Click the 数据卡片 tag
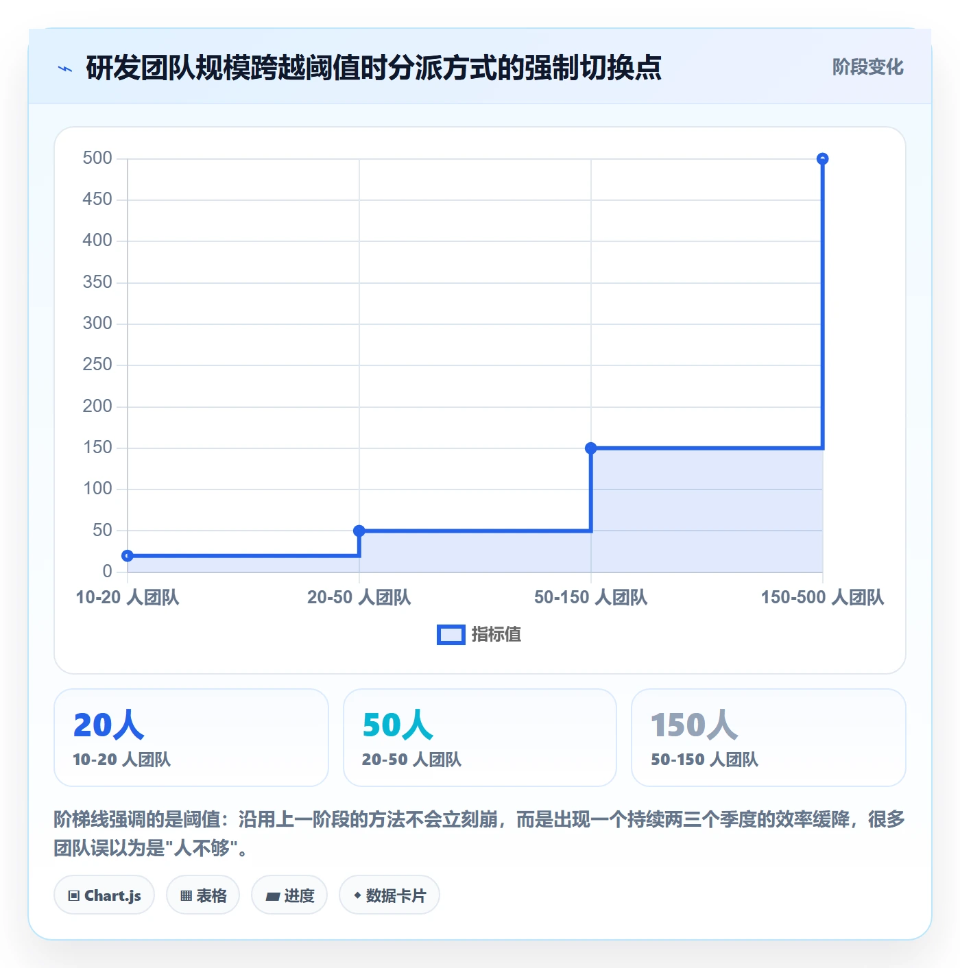960x968 pixels. click(389, 895)
